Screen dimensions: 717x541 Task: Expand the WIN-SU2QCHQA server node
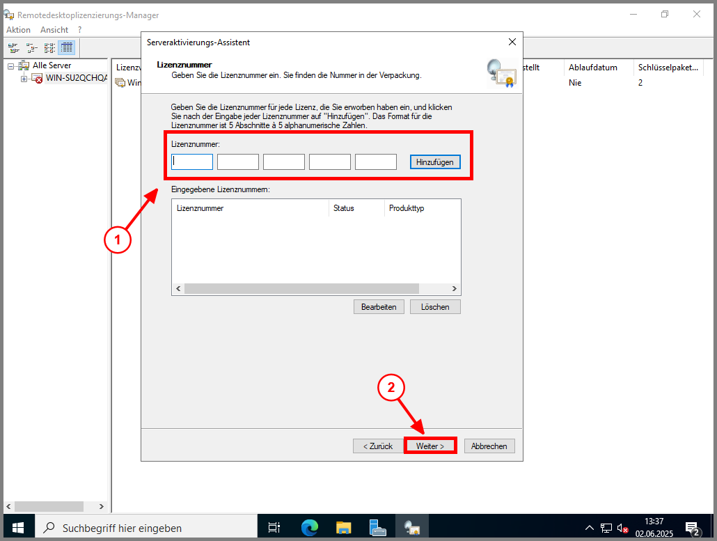[x=24, y=79]
